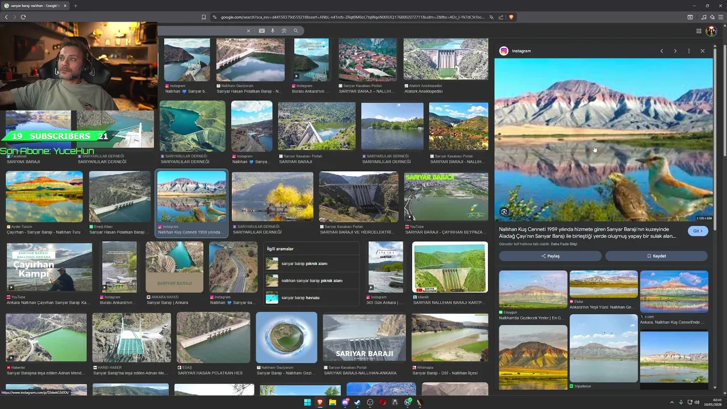The width and height of the screenshot is (727, 409).
Task: Open the Etstur Ankara'nın Yeşil Yüzü image
Action: pos(603,284)
